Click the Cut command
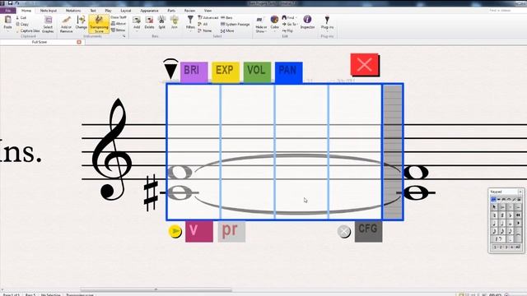The image size is (527, 296). (x=21, y=17)
